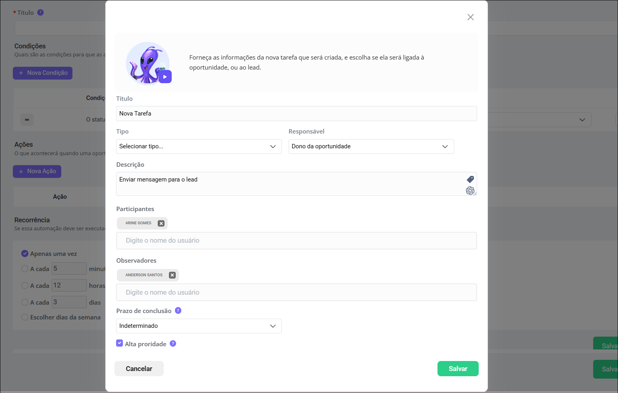Show help tooltip for Alta prioridade
This screenshot has width=618, height=393.
pos(173,343)
